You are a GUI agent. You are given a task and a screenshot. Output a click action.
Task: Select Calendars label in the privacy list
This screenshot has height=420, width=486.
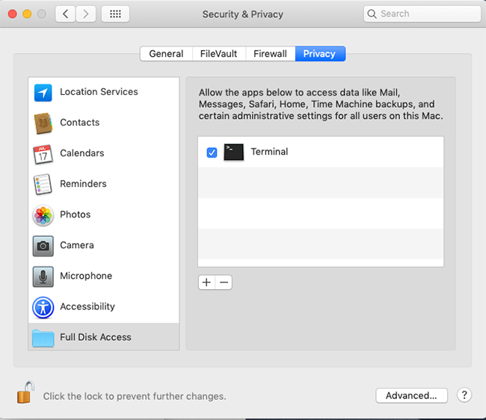(82, 153)
